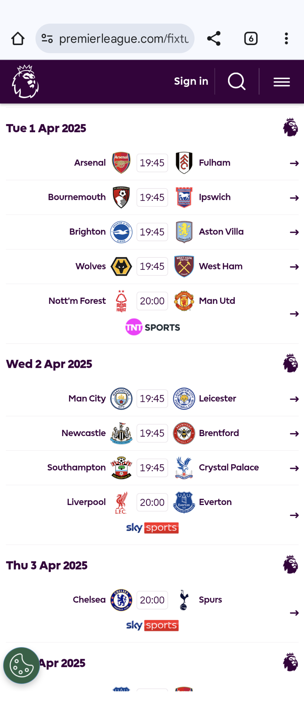Open the hamburger navigation menu
The image size is (304, 709).
(282, 82)
